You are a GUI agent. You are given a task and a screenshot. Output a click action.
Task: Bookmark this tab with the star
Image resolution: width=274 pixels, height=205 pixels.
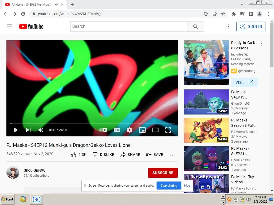coord(223,14)
